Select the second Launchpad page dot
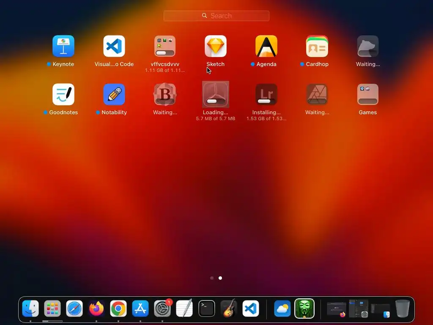 [x=220, y=278]
